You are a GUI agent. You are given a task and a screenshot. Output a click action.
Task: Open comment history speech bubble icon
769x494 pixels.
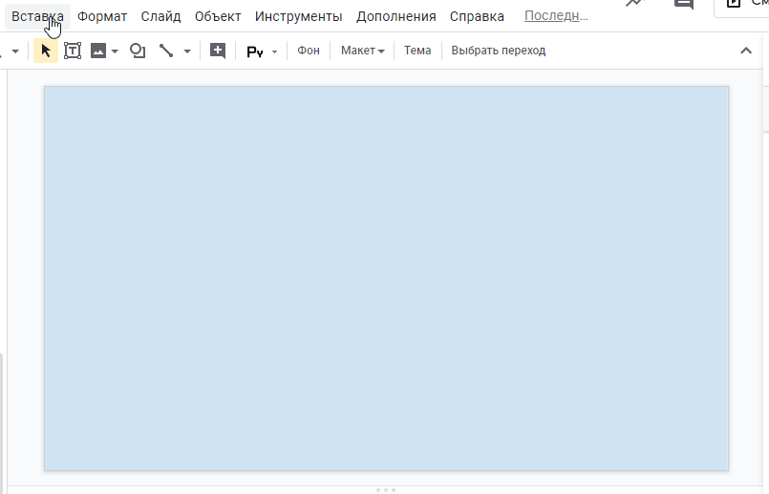(x=683, y=4)
